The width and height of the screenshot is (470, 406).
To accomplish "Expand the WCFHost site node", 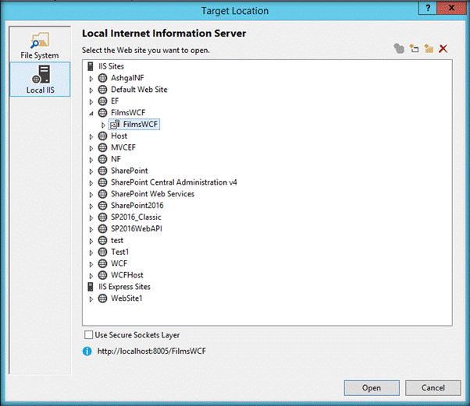I will pos(91,276).
